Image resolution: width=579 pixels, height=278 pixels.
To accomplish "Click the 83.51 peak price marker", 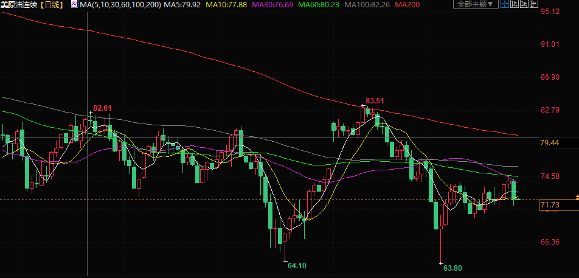I will click(375, 101).
